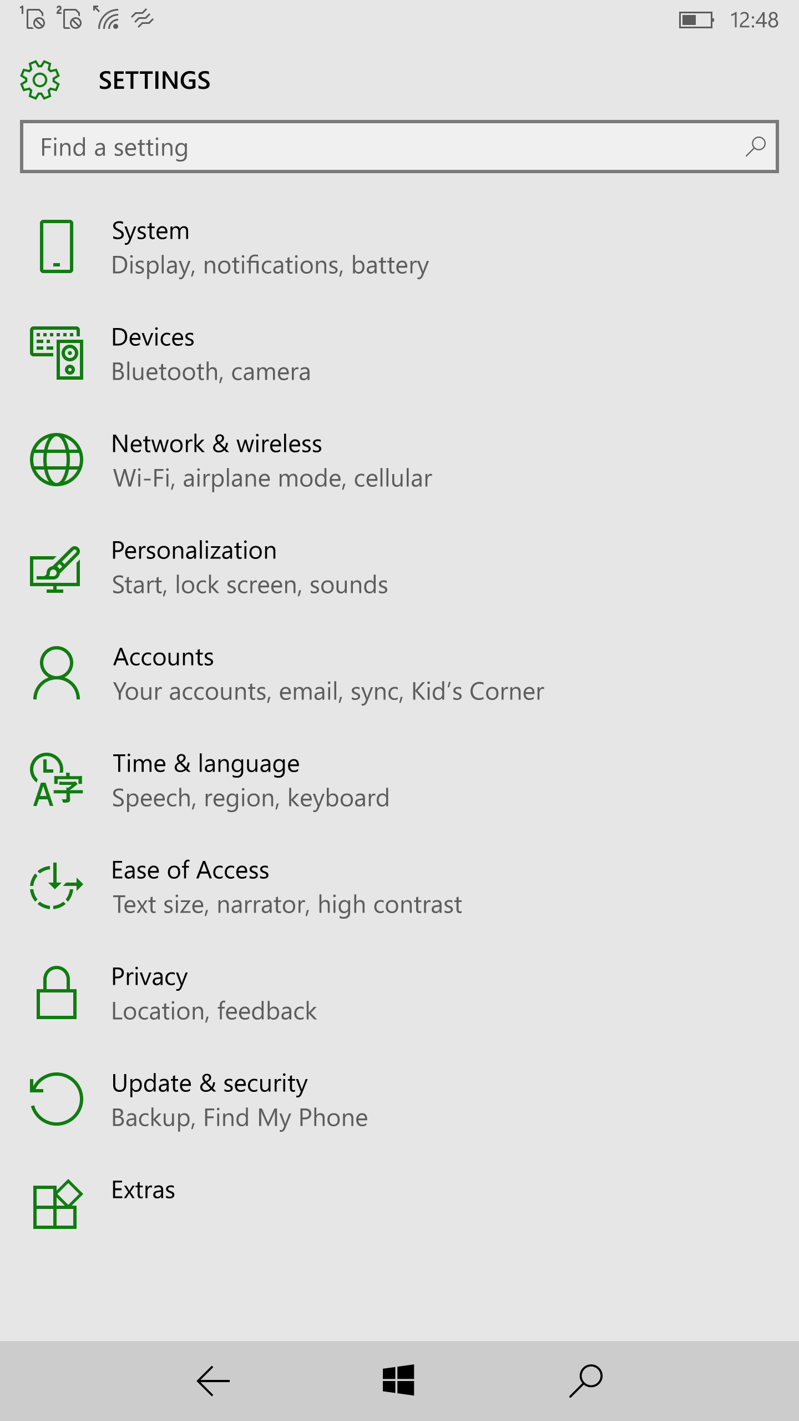
Task: Select the Network & wireless globe icon
Action: click(x=57, y=460)
